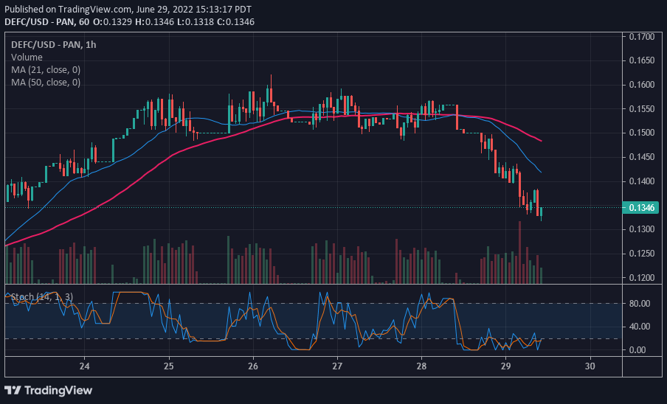The image size is (667, 404).
Task: Click date label 24 on time axis
Action: click(84, 366)
